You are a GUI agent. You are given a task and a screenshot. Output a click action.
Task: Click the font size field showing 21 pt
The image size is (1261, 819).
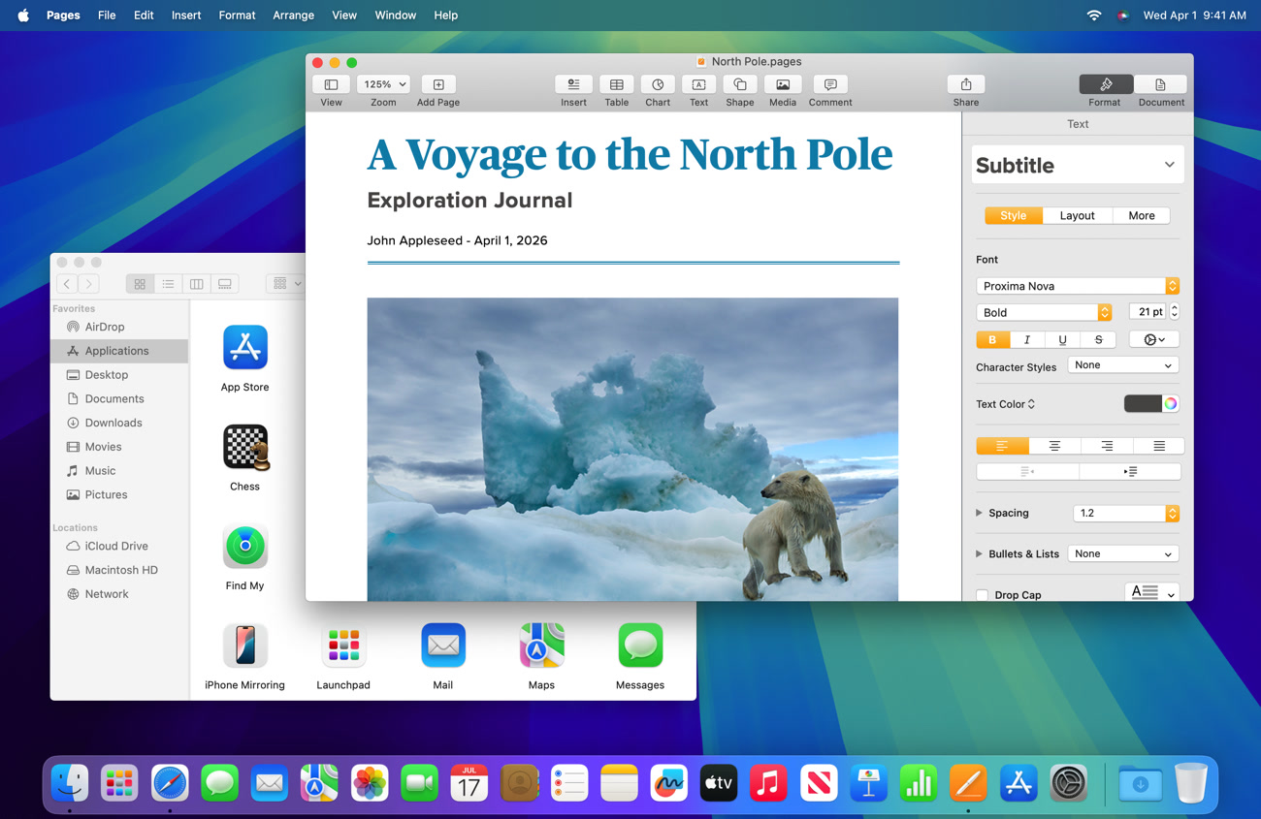[1147, 312]
